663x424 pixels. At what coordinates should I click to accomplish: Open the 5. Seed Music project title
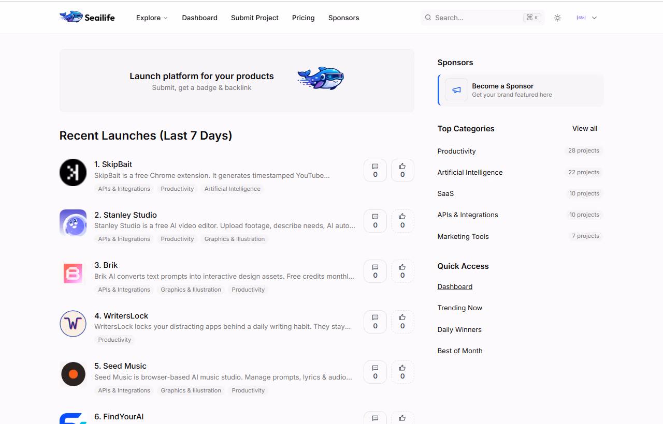coord(120,366)
